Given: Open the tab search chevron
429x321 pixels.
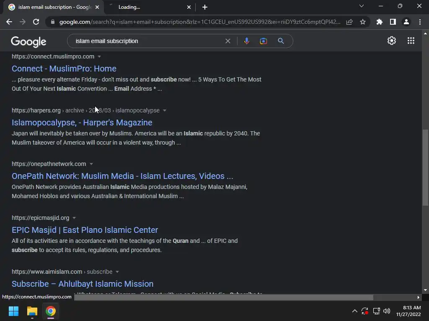Looking at the screenshot, I should (362, 6).
